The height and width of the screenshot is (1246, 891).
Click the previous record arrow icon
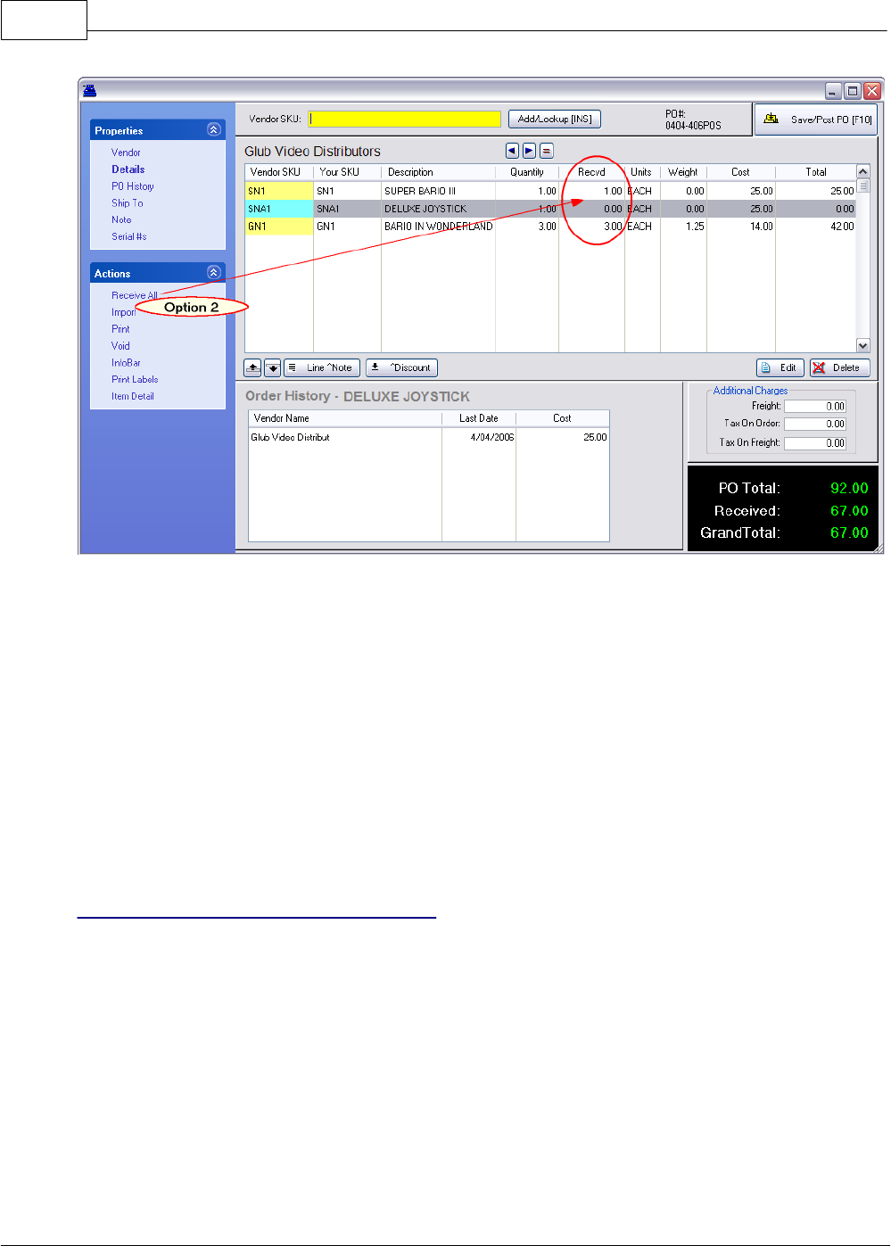pyautogui.click(x=512, y=151)
